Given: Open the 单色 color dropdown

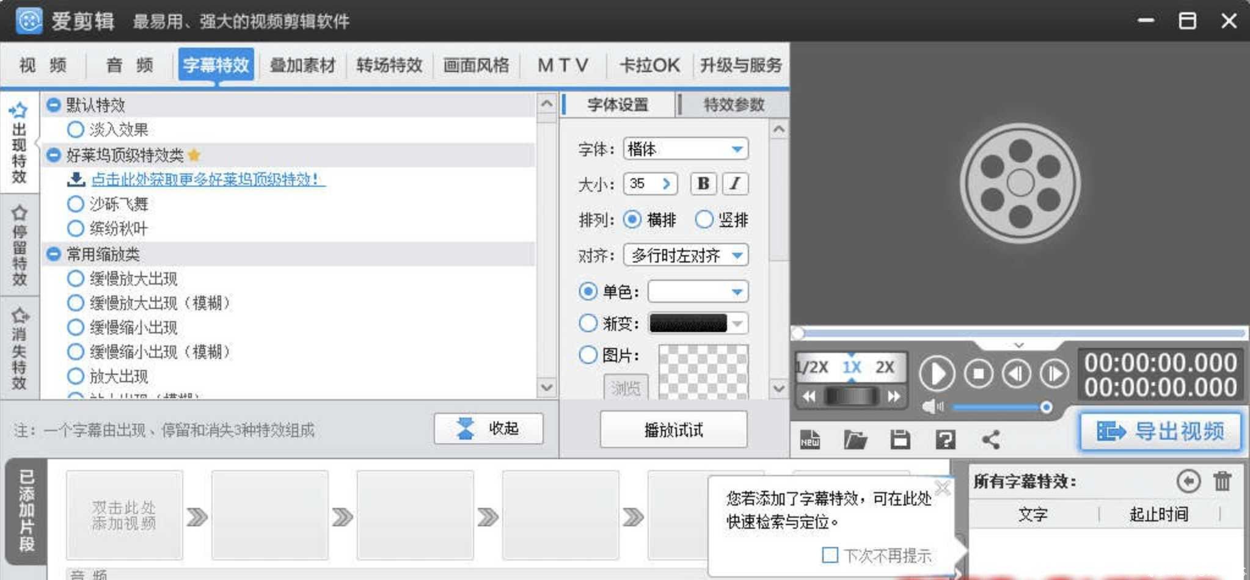Looking at the screenshot, I should [698, 292].
